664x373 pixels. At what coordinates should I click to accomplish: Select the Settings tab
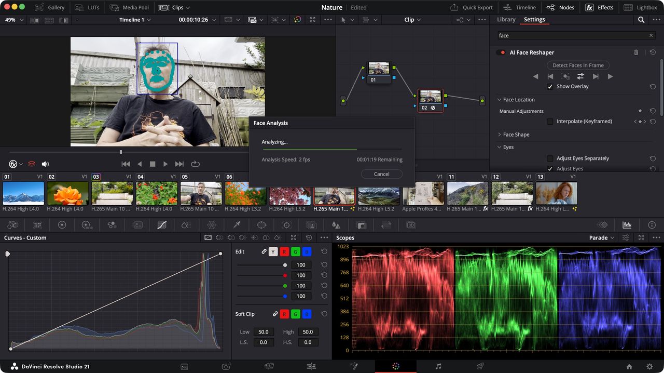(534, 20)
